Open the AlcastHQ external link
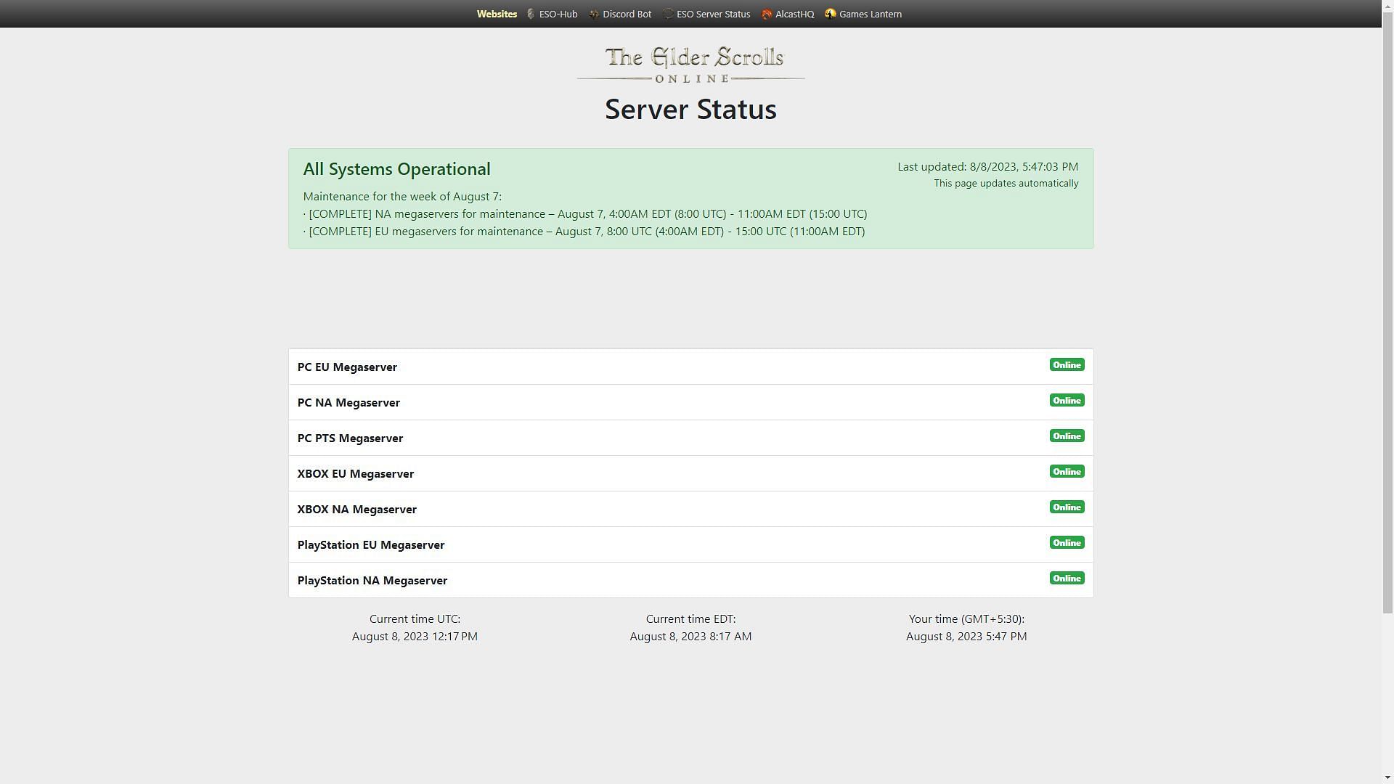The width and height of the screenshot is (1394, 784). [787, 13]
